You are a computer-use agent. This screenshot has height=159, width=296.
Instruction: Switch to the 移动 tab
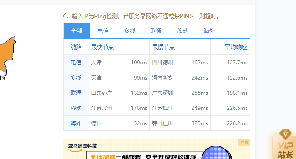[182, 31]
